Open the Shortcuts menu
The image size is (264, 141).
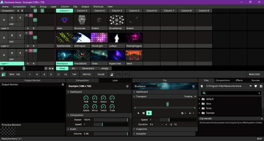98,6
